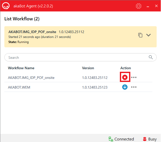Select the AKABOT.WEM workflow row

click(78, 87)
